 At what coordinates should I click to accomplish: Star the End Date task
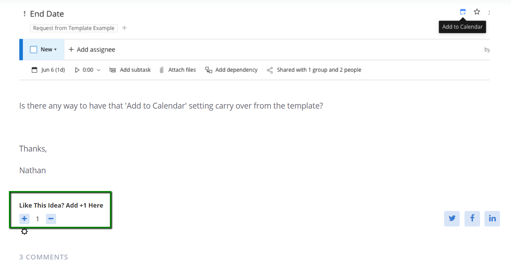coord(477,12)
